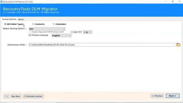Screen dimensions: 183x103
Task: Click into the Destination Path field
Action: [x=102, y=45]
